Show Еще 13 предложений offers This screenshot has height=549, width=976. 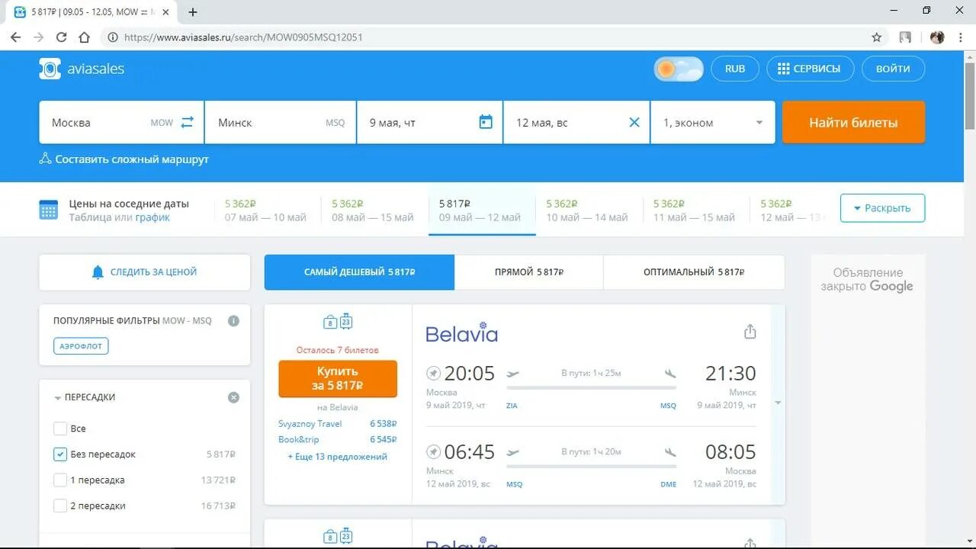click(337, 457)
